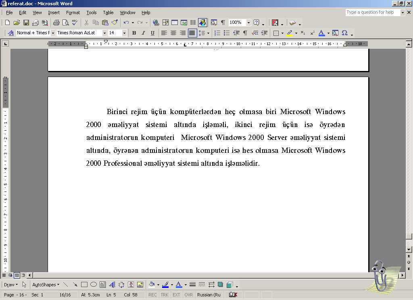413x300 pixels.
Task: Open Styles and Formatting pane
Action: [10, 33]
